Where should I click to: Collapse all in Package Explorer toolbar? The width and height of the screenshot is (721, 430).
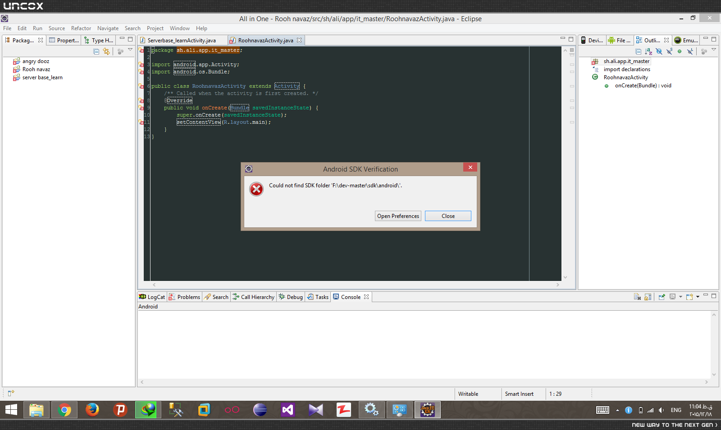[x=96, y=51]
